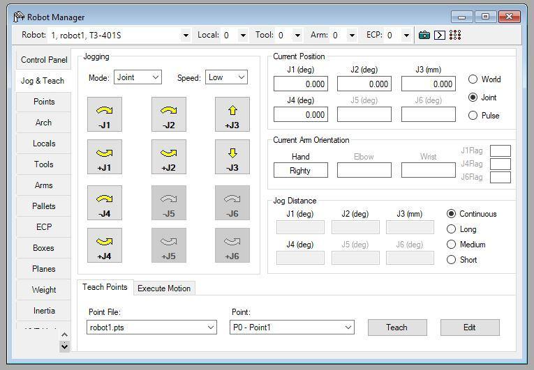The width and height of the screenshot is (534, 370).
Task: Open the red dots grid icon
Action: [455, 35]
